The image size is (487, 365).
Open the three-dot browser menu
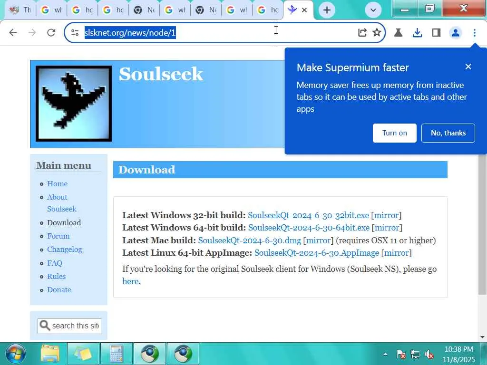474,32
